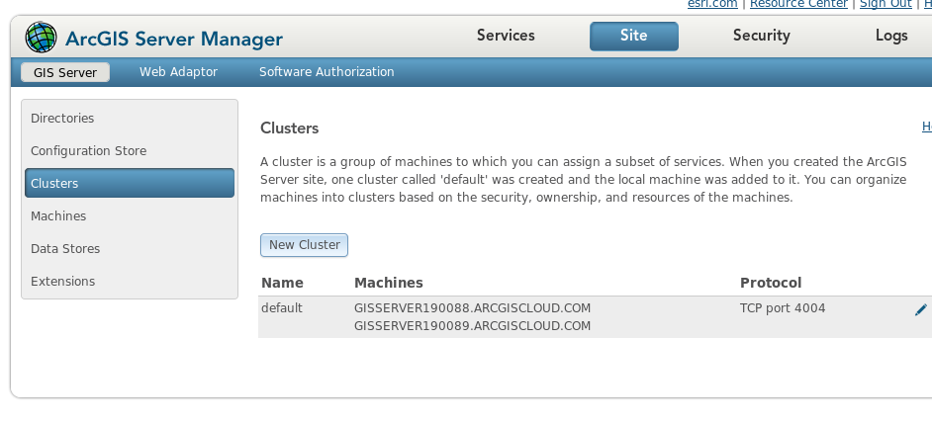932x425 pixels.
Task: Select Directories in the sidebar
Action: 130,119
